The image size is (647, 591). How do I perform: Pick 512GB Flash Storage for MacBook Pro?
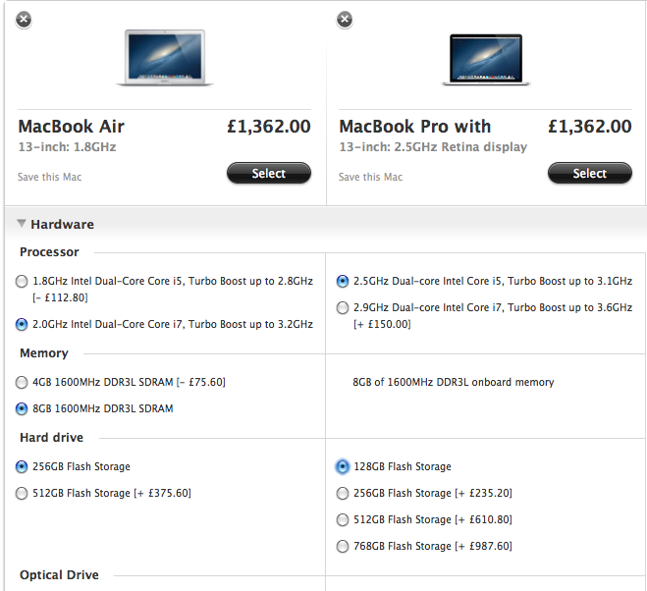(343, 520)
